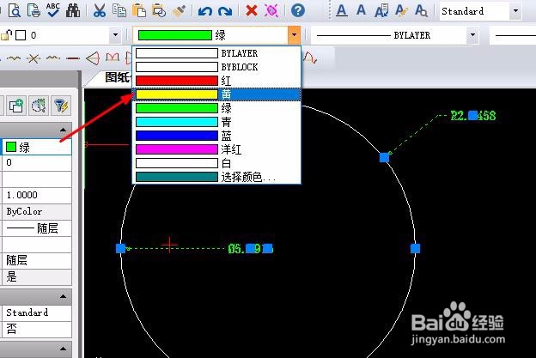Image resolution: width=536 pixels, height=358 pixels.
Task: Click the R2.458 radius dimension text
Action: coord(473,116)
